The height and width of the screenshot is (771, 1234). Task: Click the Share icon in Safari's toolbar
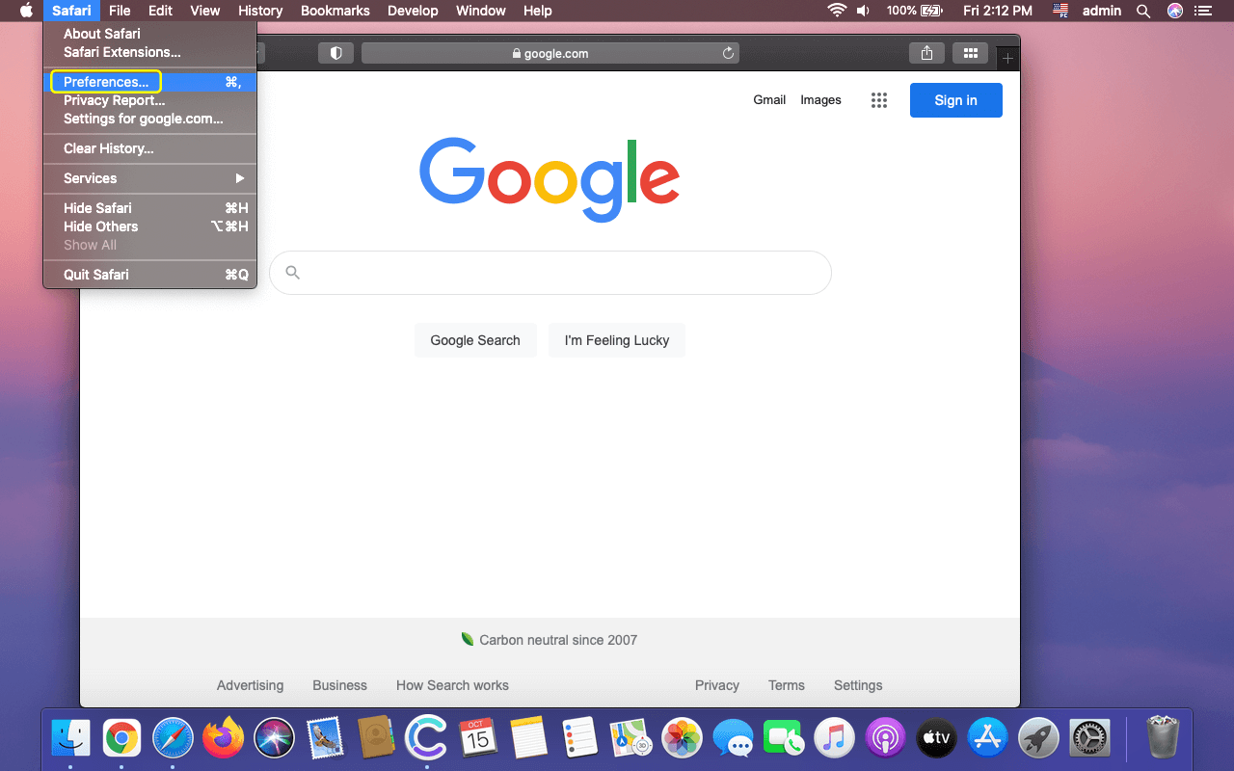(926, 53)
